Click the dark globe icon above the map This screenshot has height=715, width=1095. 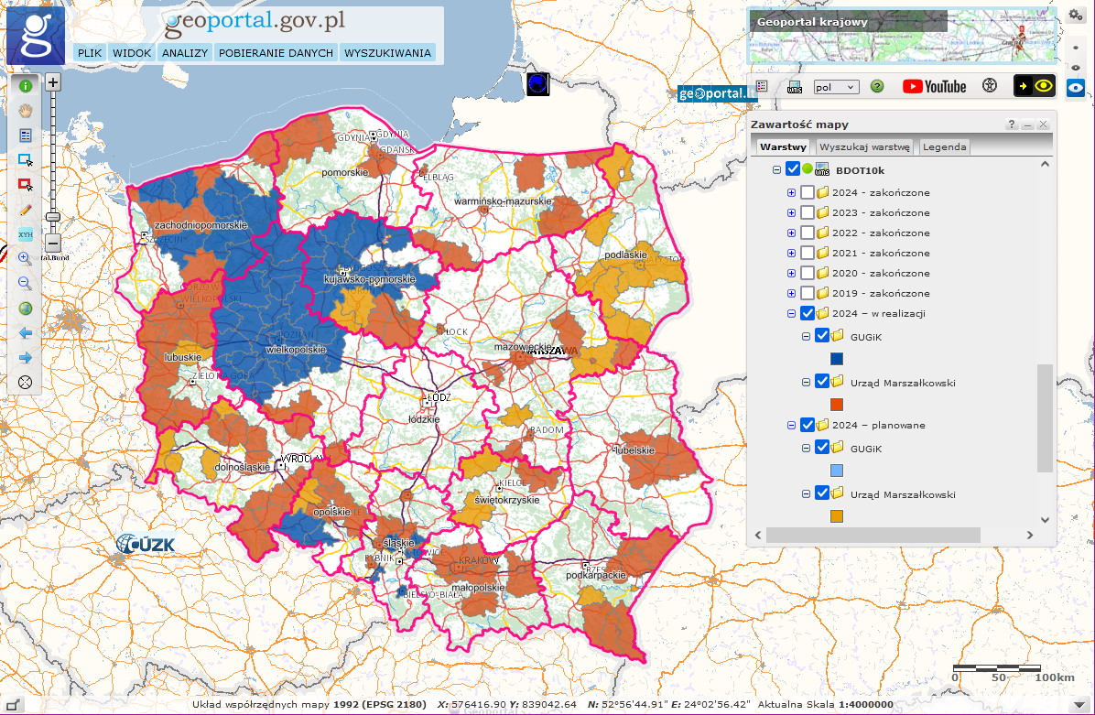[537, 84]
